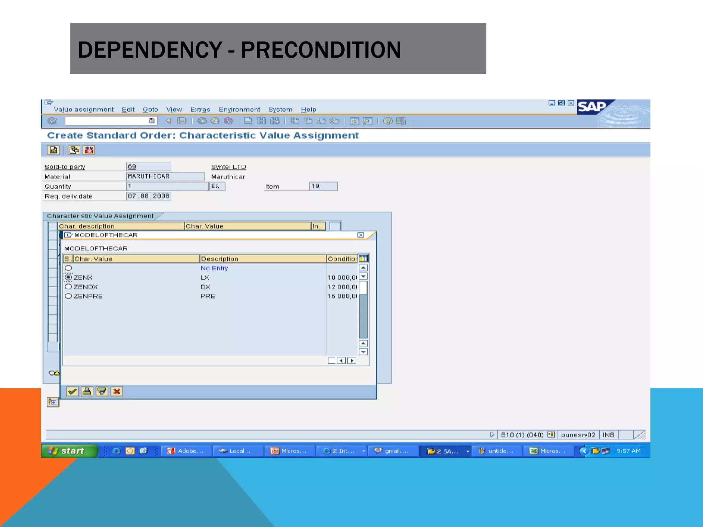
Task: Click the Sold-to party label link
Action: tap(65, 167)
